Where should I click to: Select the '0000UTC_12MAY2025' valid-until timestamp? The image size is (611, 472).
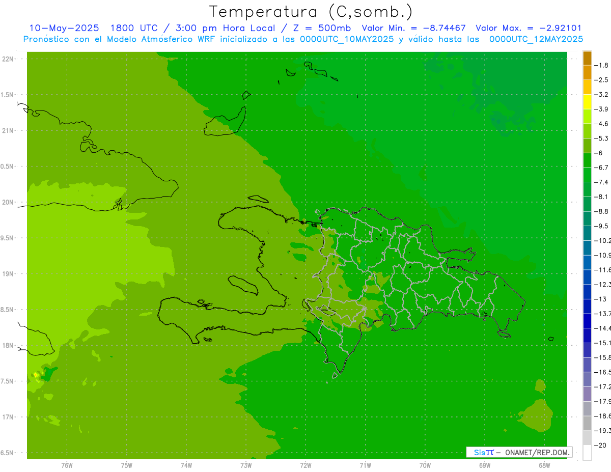tap(536, 39)
